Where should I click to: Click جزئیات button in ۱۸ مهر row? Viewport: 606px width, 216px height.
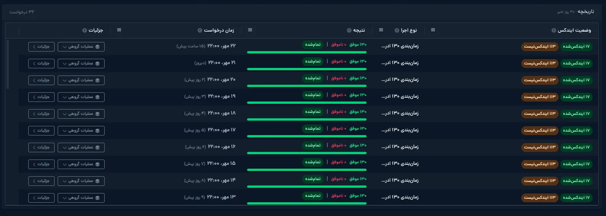(x=41, y=114)
